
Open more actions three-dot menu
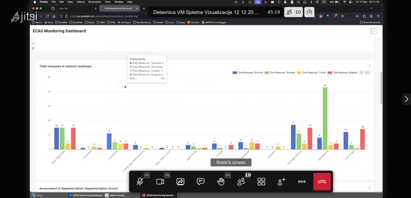tap(302, 182)
